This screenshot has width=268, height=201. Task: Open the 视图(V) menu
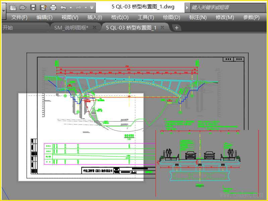(70, 17)
